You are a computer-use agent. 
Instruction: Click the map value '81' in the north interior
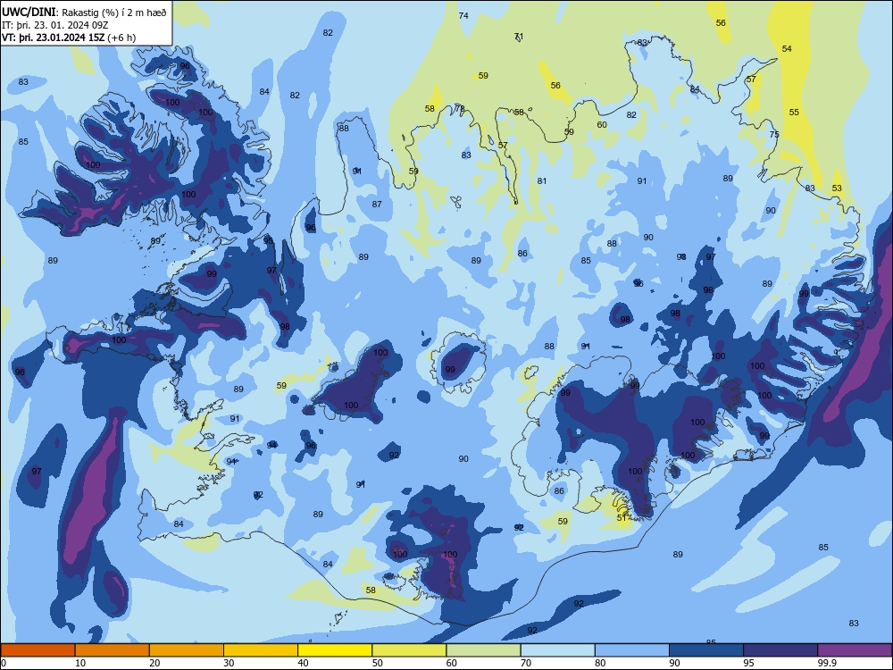click(x=542, y=181)
